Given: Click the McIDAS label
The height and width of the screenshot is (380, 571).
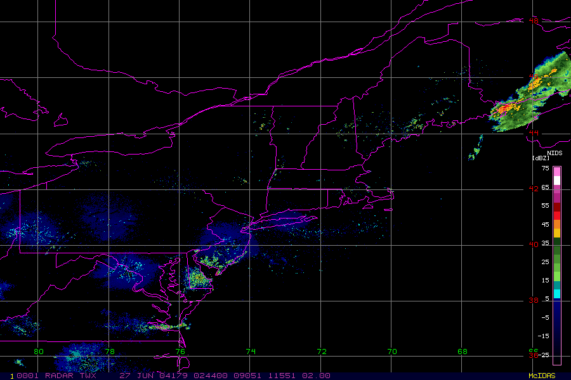Looking at the screenshot, I should pyautogui.click(x=542, y=376).
